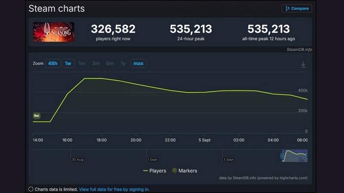The width and height of the screenshot is (344, 193).
Task: Click the Steam charts heading
Action: click(x=57, y=9)
